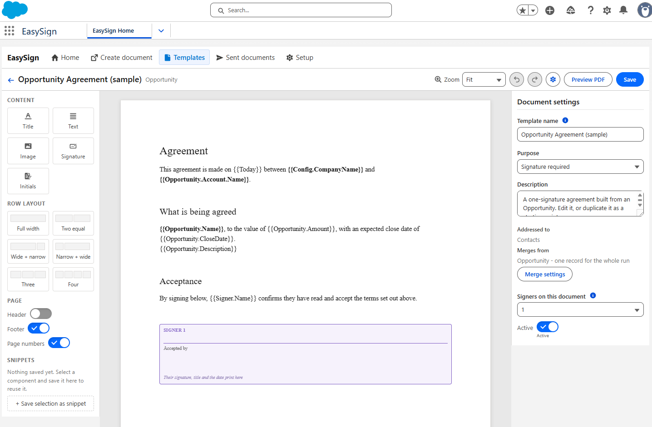This screenshot has height=427, width=652.
Task: Click the Salesforce cloud logo
Action: [x=15, y=10]
